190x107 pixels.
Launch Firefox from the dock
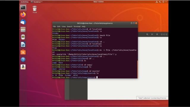click(x=23, y=15)
